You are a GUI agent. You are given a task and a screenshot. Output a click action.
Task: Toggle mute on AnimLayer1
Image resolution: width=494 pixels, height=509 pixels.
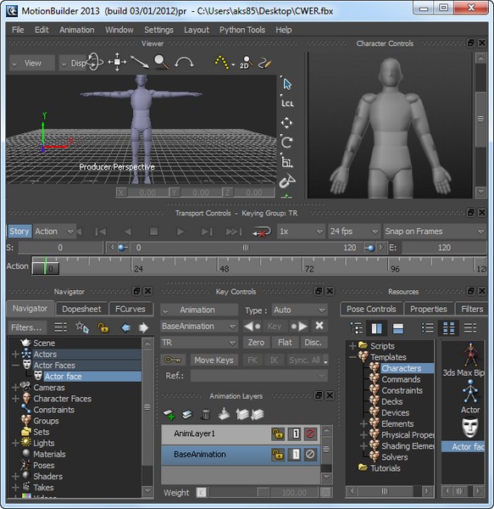tap(310, 433)
